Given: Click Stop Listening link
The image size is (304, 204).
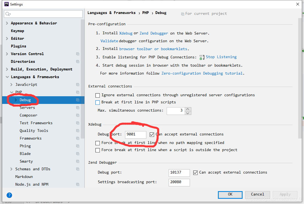Looking at the screenshot, I should [221, 57].
